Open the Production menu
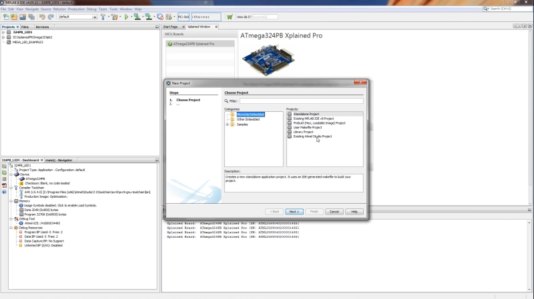Viewport: 534px width, 299px height. [76, 9]
